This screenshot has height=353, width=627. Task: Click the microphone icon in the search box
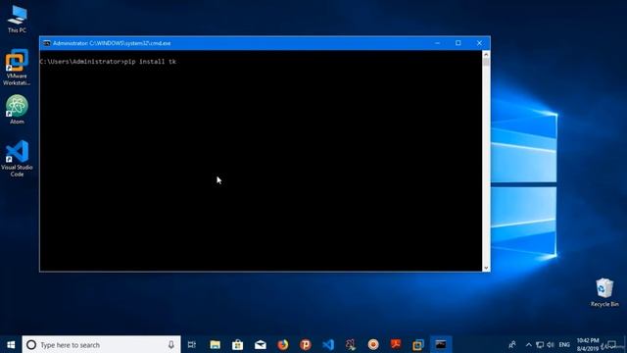(171, 344)
